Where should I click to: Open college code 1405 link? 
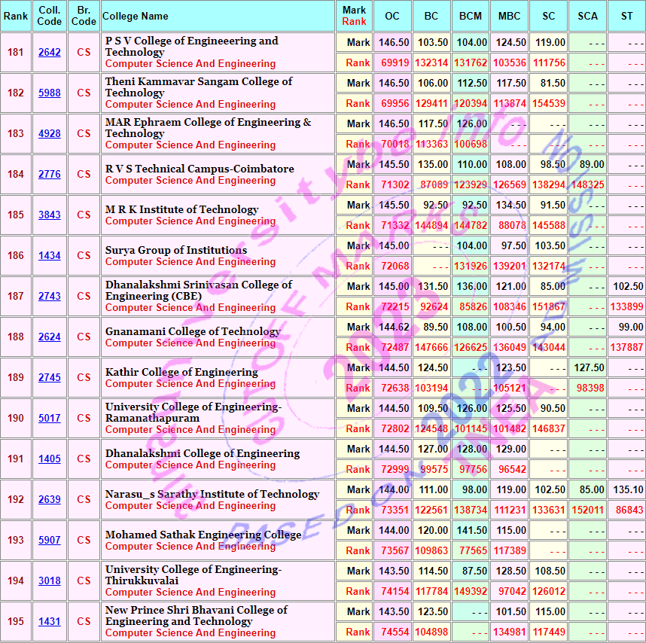coord(50,459)
